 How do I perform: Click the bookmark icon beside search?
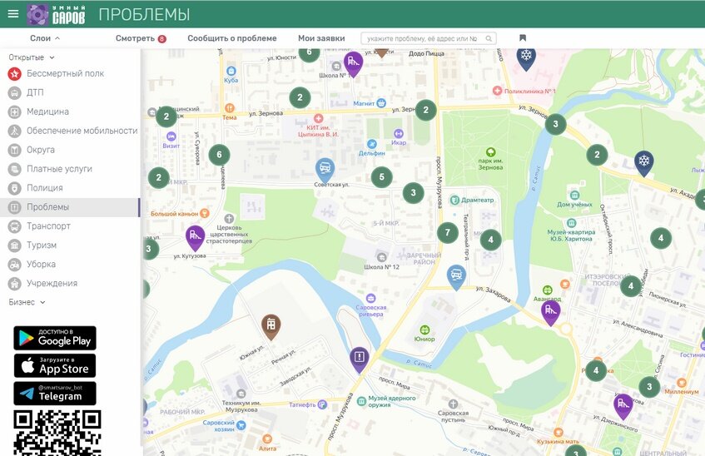point(523,38)
